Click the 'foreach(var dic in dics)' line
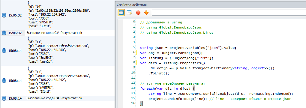 tap(167, 89)
